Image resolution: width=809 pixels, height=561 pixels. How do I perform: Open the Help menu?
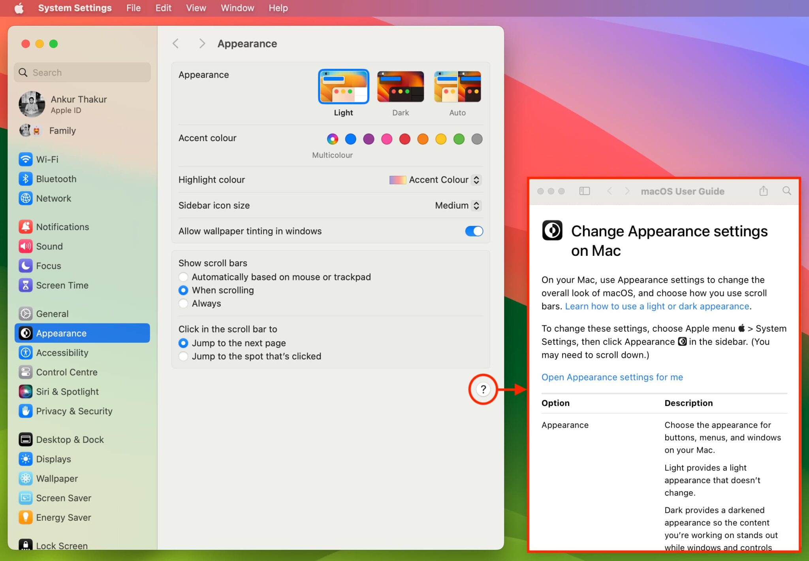coord(278,8)
